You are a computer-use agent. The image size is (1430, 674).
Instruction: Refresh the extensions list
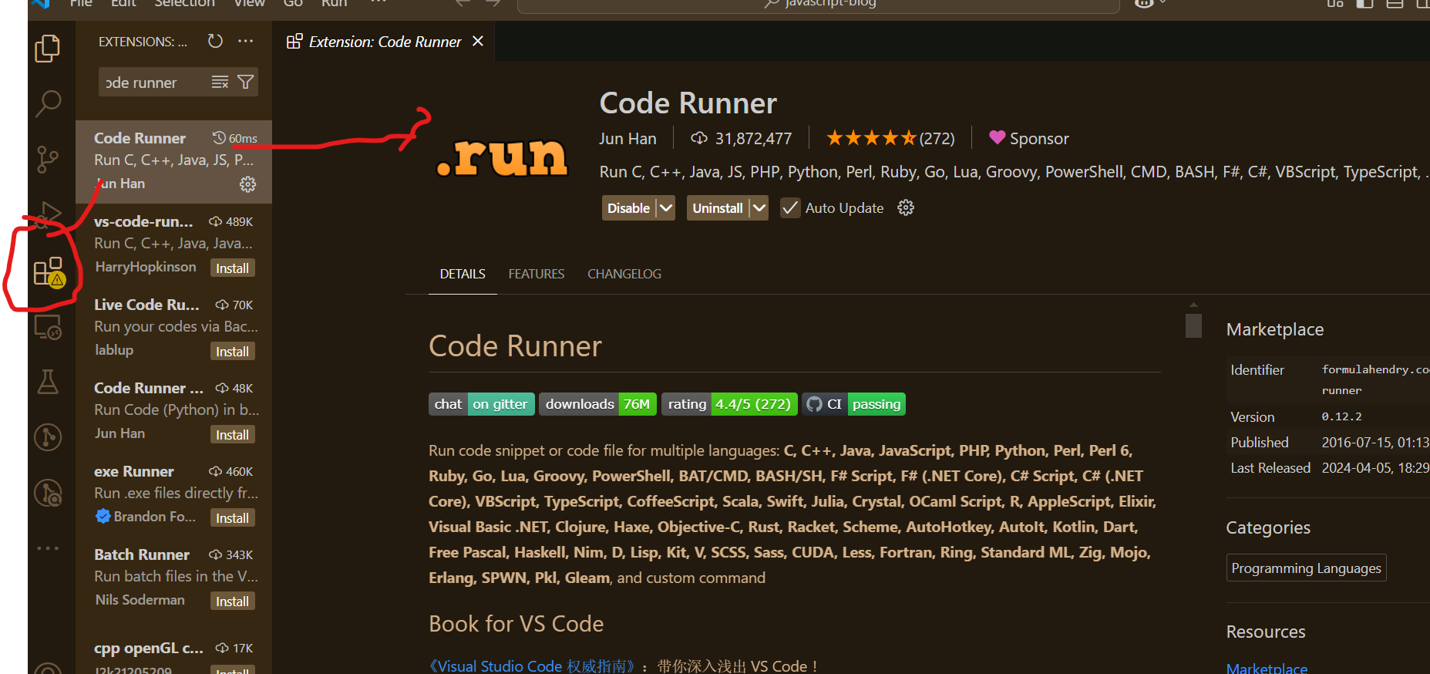pyautogui.click(x=215, y=41)
